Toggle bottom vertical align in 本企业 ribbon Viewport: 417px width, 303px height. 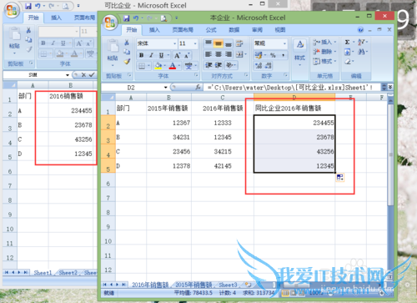tap(229, 43)
